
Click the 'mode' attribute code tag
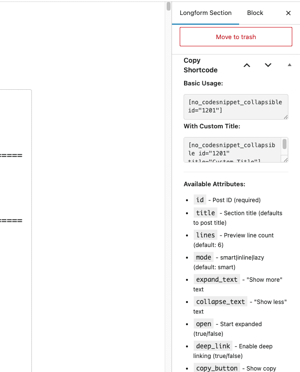pos(203,257)
